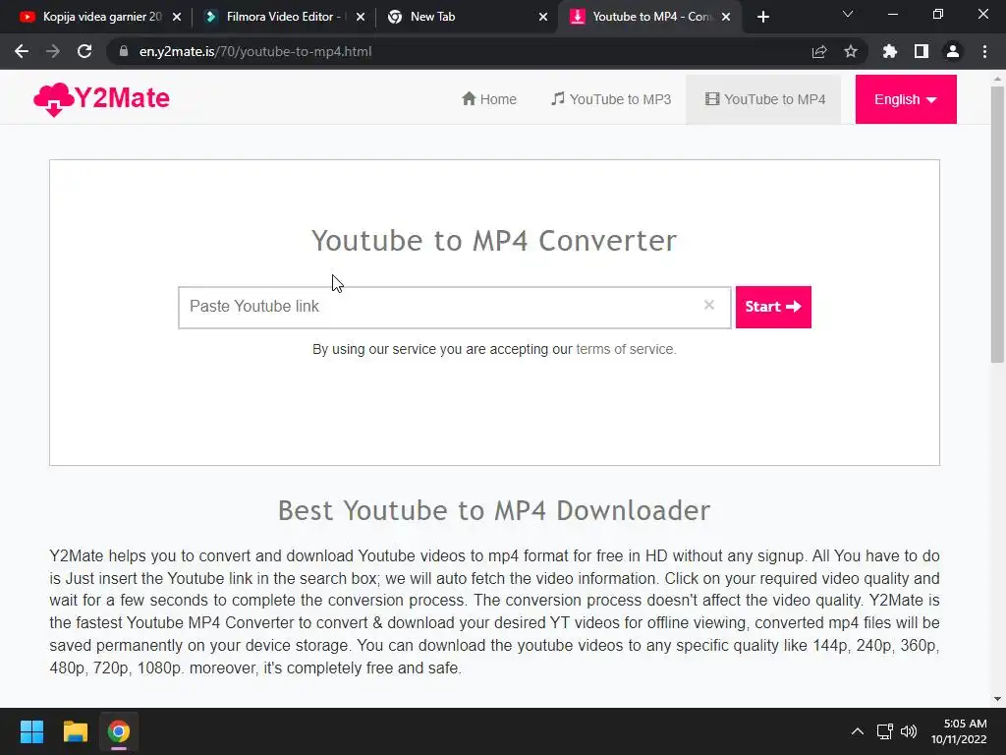Show hidden tray icons chevron
The image size is (1006, 755).
pos(857,731)
